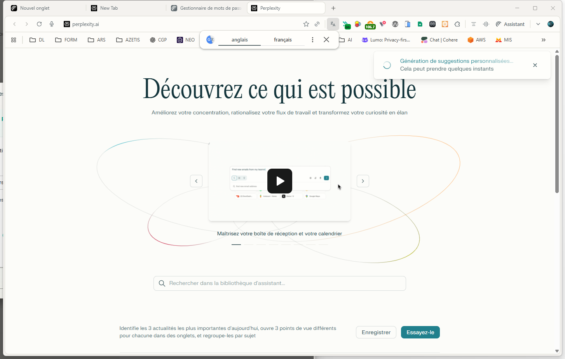Play the inbox and calendar demo video

click(279, 181)
